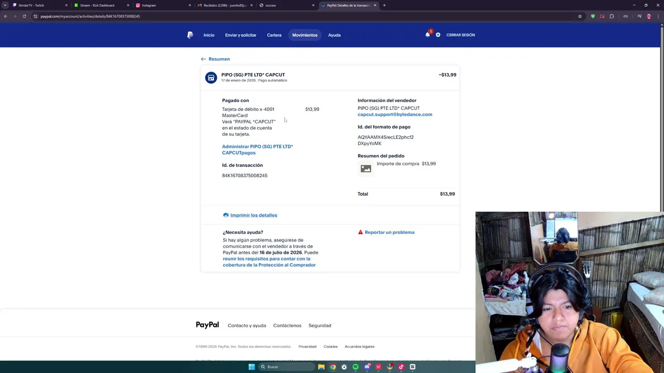The image size is (664, 373).
Task: Return to Resumen via the link
Action: click(x=219, y=59)
